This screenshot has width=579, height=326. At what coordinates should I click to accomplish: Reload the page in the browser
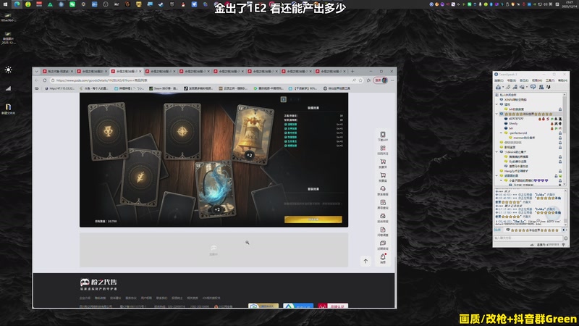point(45,80)
